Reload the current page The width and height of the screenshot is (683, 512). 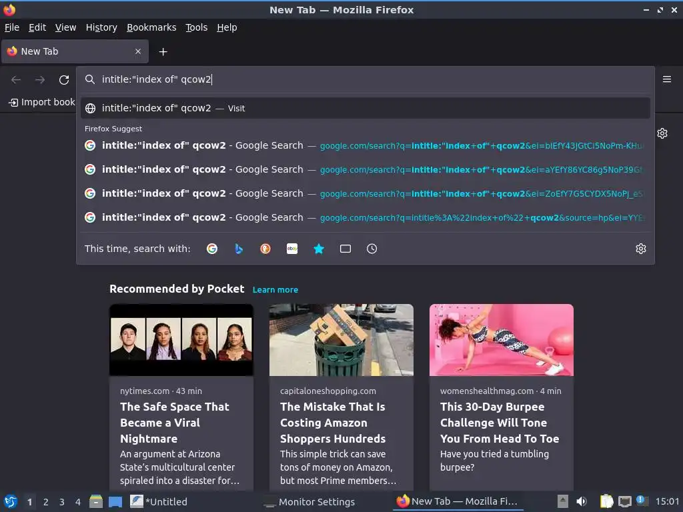pyautogui.click(x=64, y=80)
